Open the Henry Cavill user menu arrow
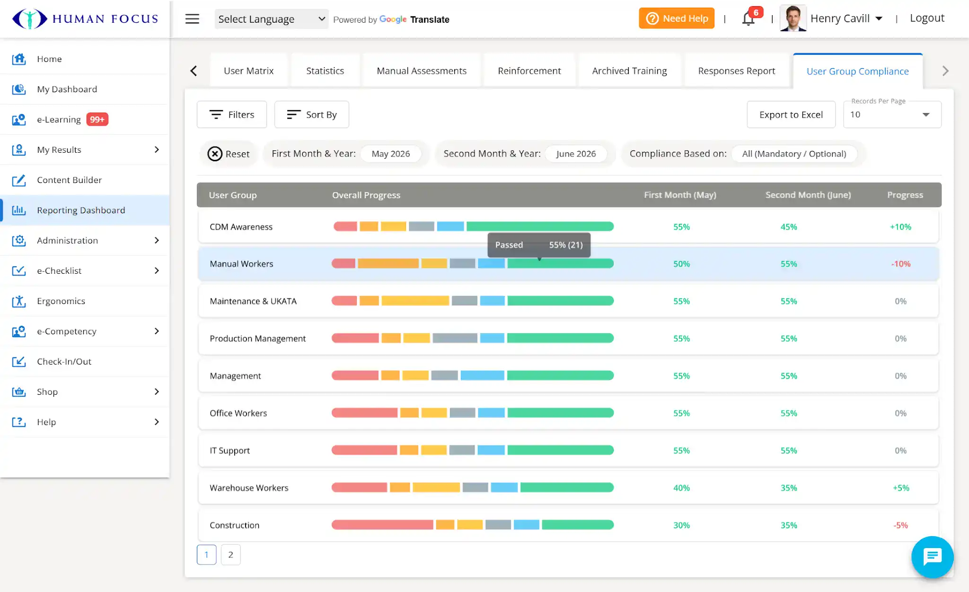This screenshot has height=592, width=969. 879,18
